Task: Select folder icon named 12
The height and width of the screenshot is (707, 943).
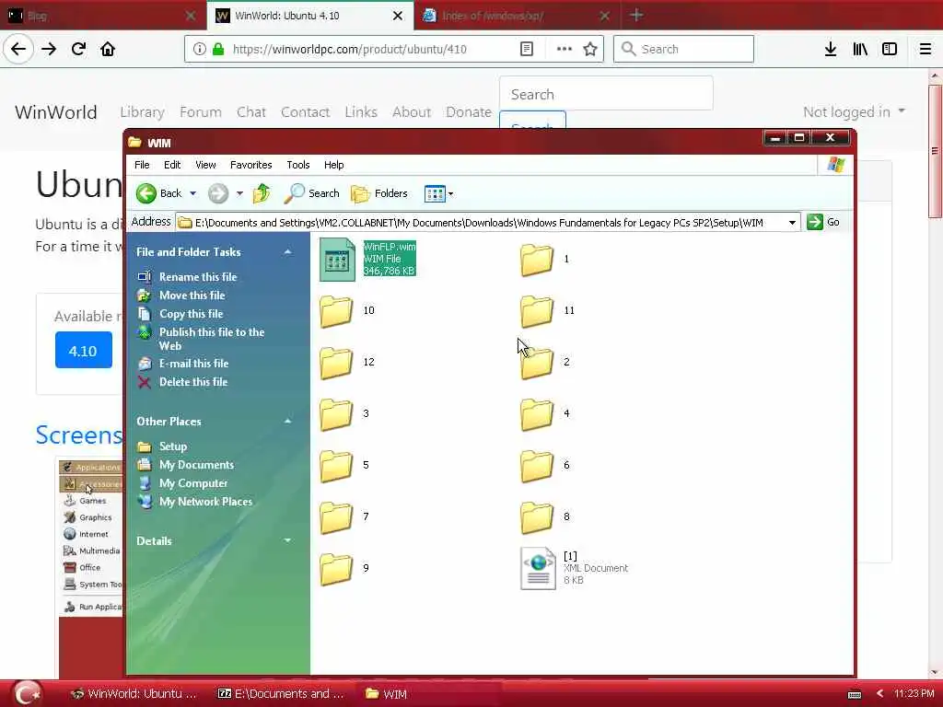Action: 335,363
